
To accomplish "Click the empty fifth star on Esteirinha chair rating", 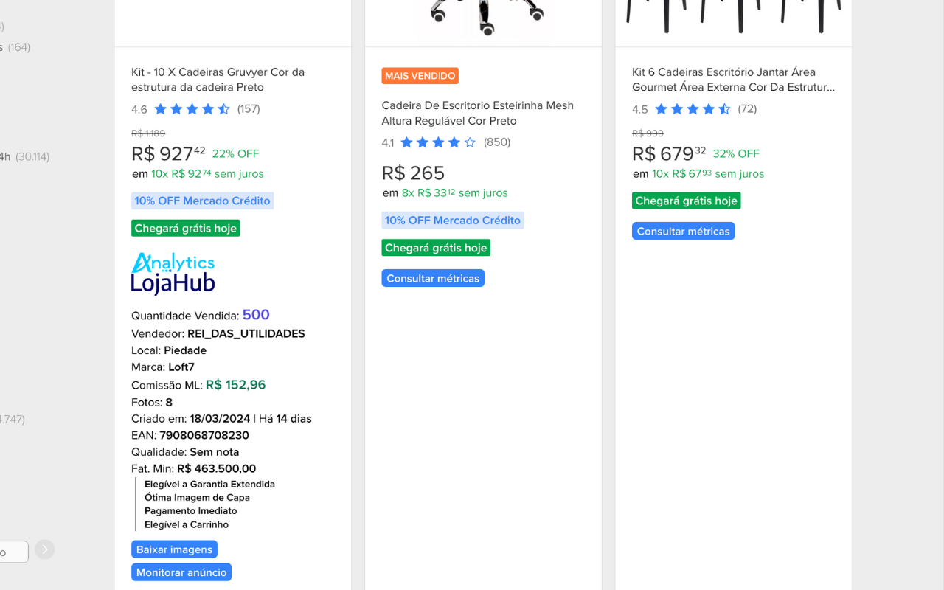I will tap(471, 142).
